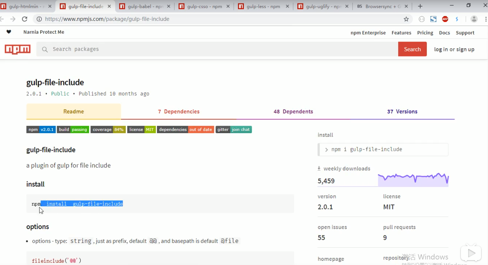Click the gulp-file-include package title
This screenshot has width=488, height=265.
click(x=55, y=83)
